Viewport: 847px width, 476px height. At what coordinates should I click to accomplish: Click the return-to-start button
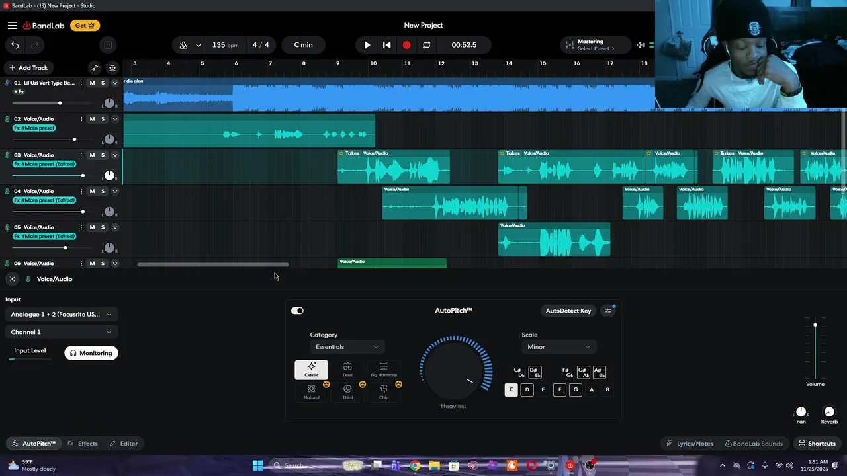tap(387, 45)
